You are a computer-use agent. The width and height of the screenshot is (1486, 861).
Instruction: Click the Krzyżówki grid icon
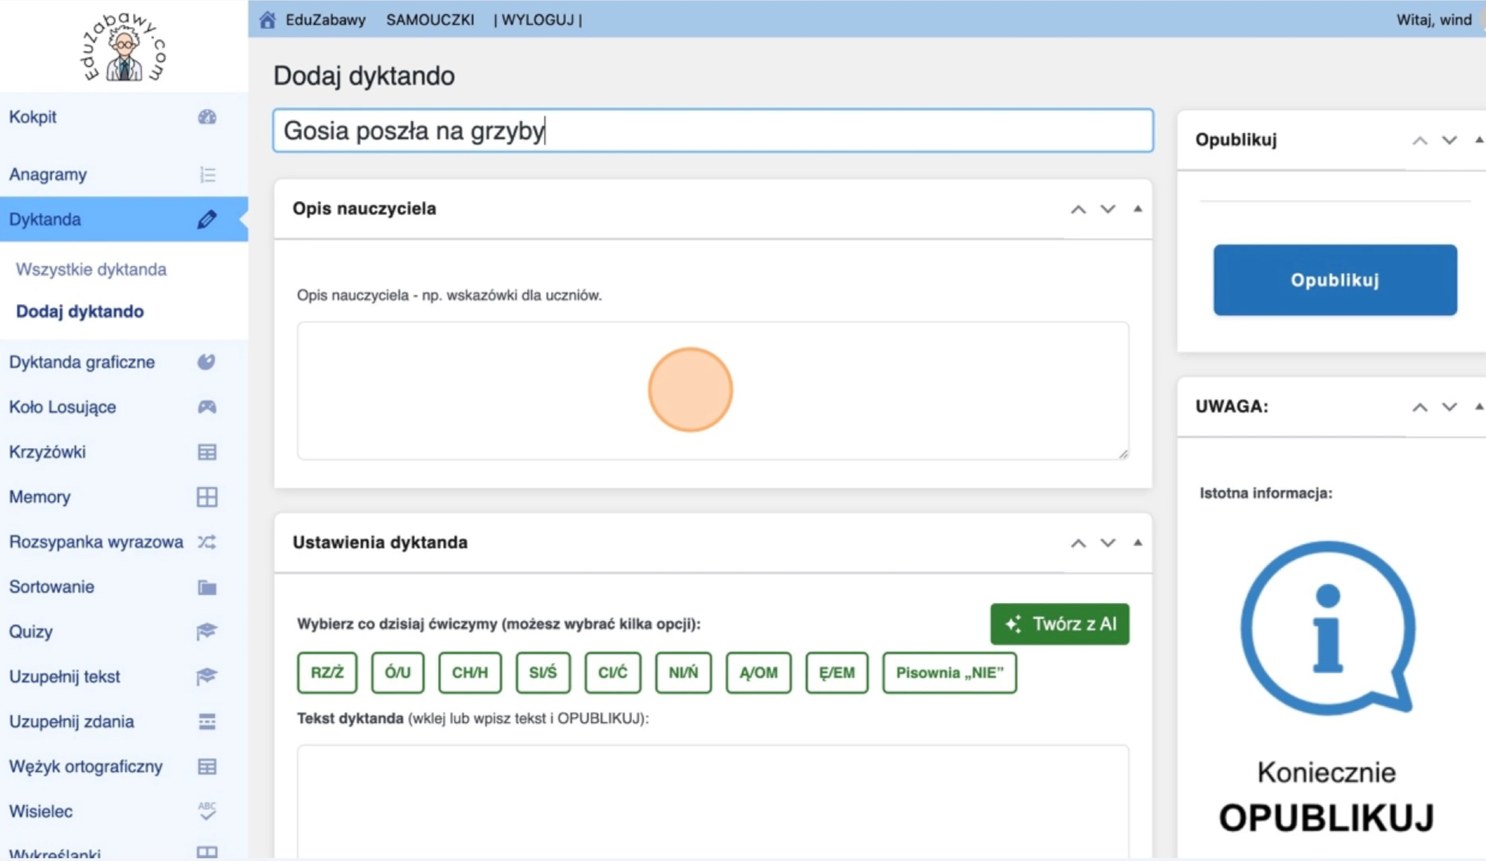(207, 452)
